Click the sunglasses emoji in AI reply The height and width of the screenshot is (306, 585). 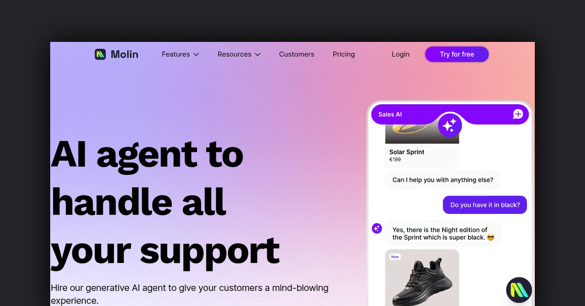pos(490,238)
